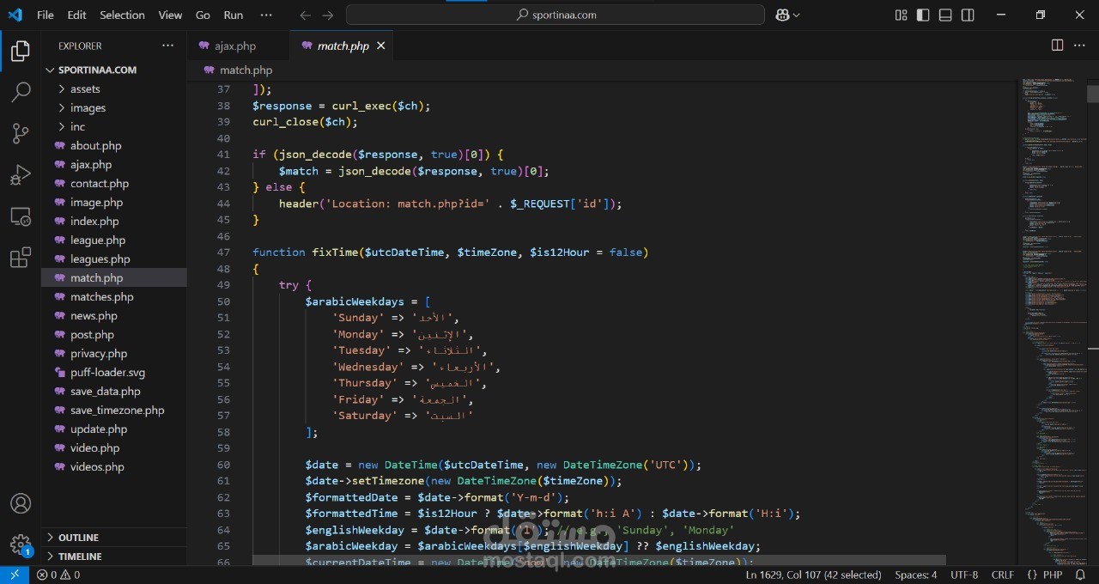Open the Run menu
Viewport: 1099px width, 584px height.
tap(233, 15)
